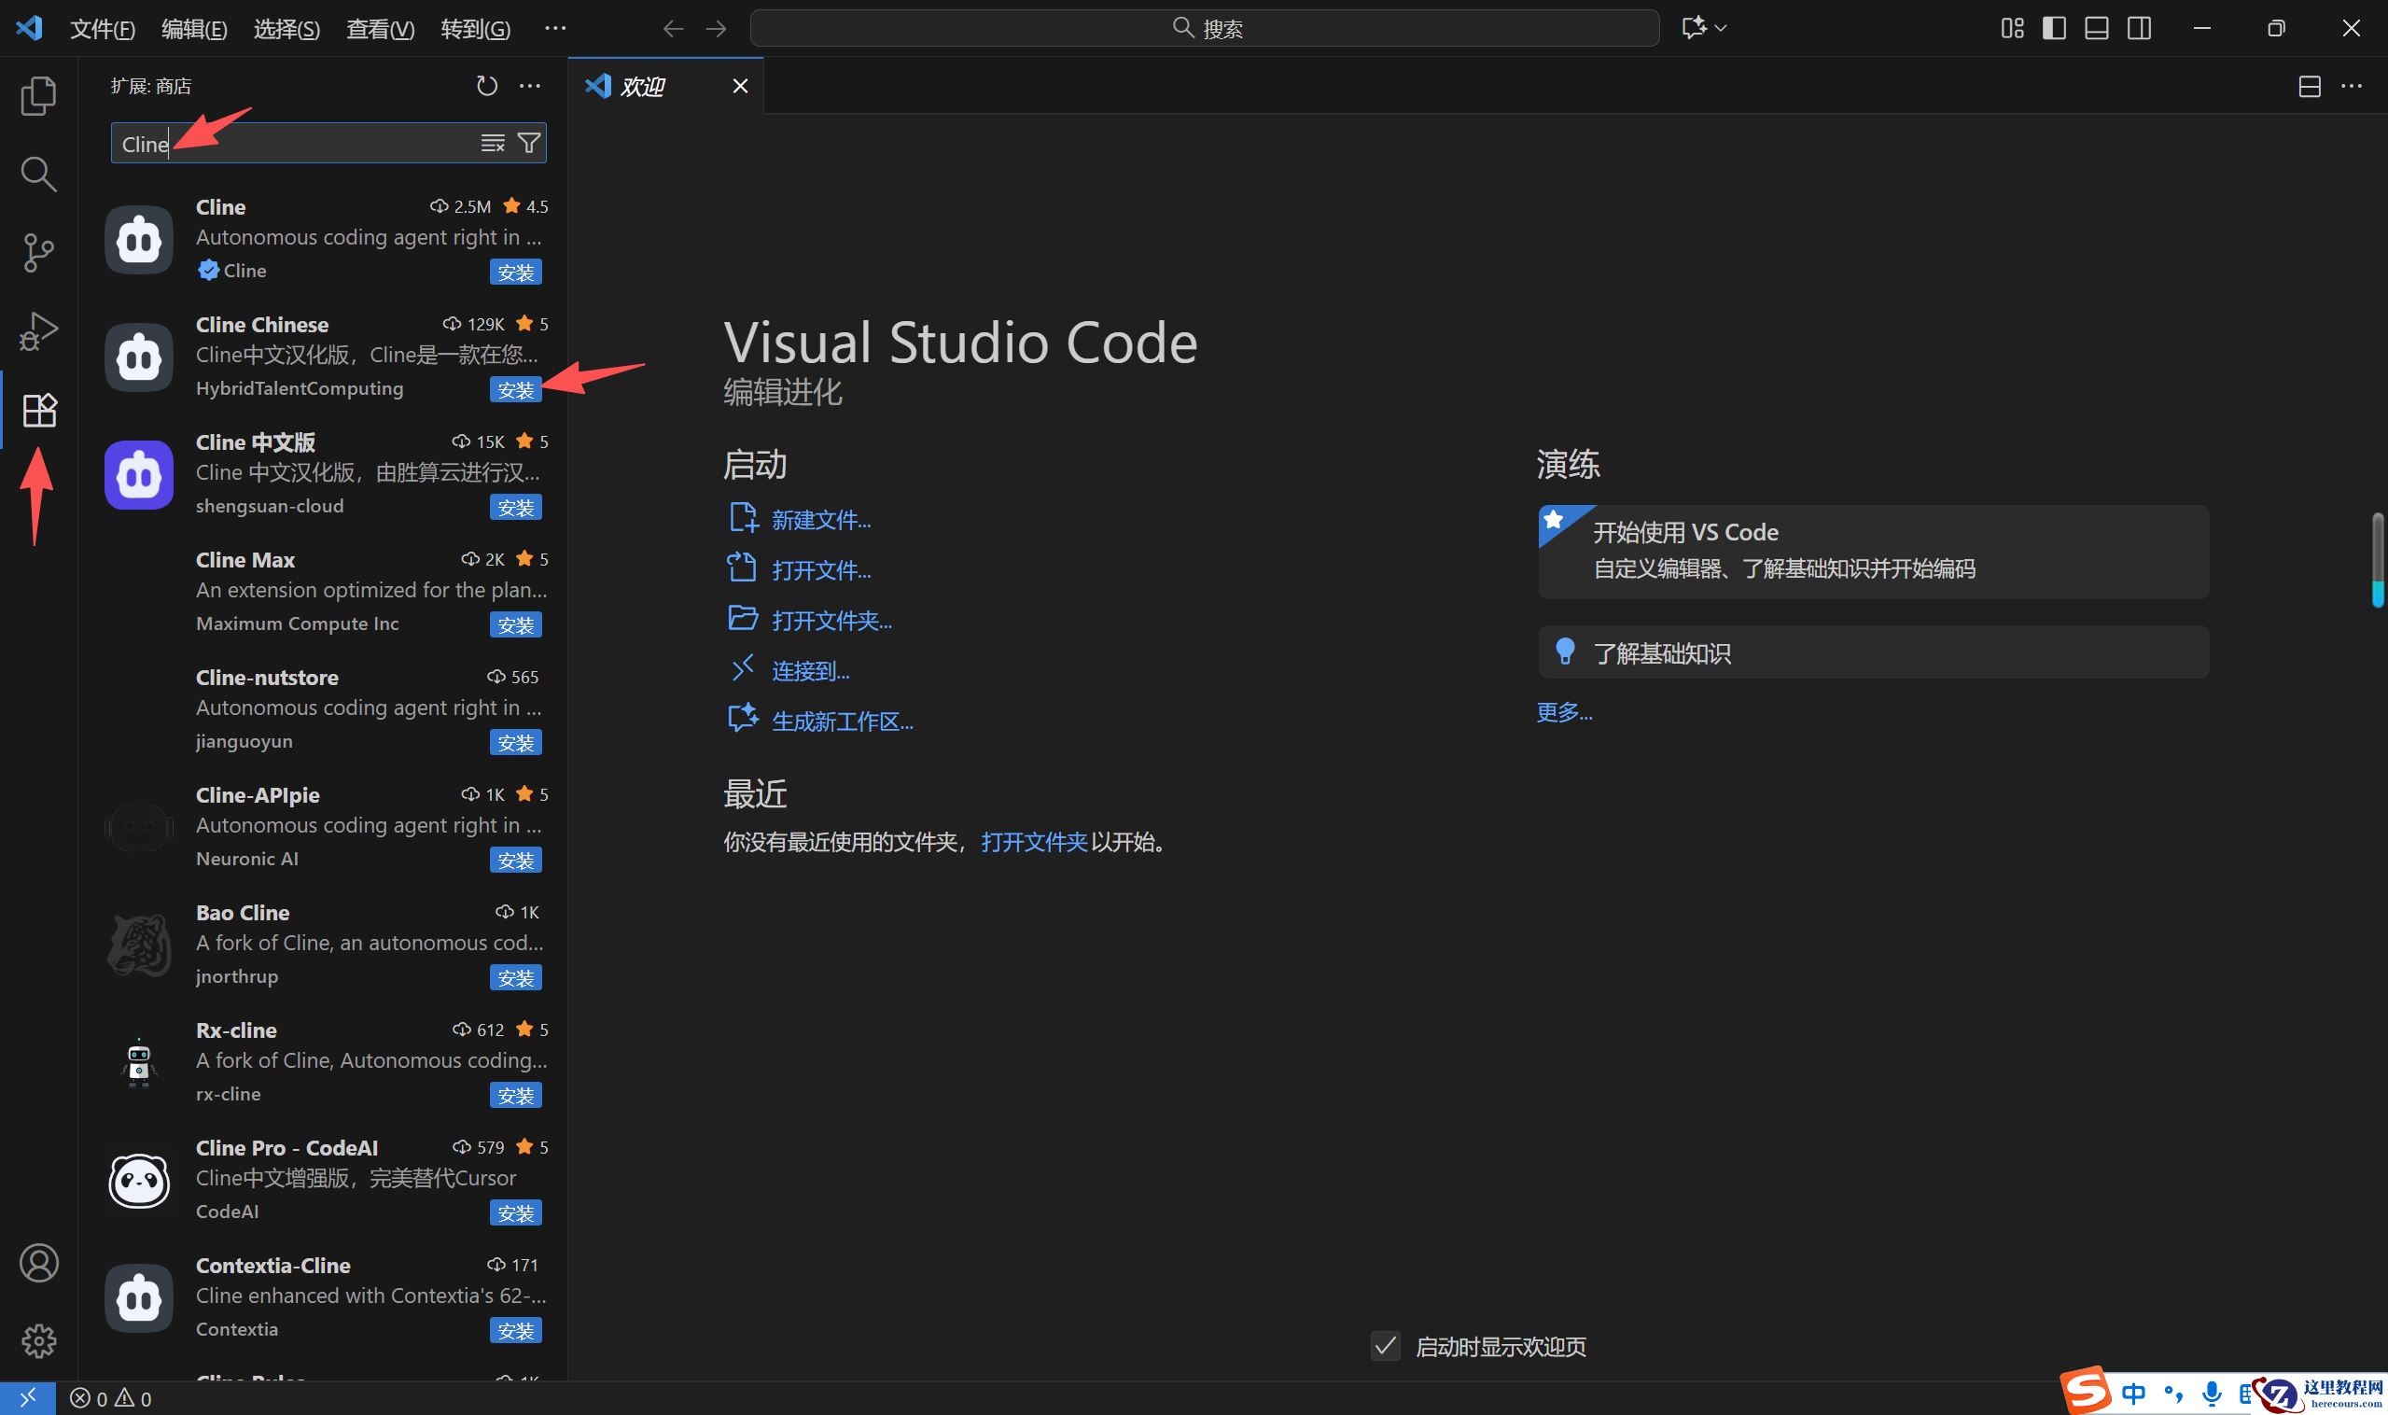2388x1415 pixels.
Task: Select the 欢迎 welcome tab
Action: pyautogui.click(x=642, y=87)
